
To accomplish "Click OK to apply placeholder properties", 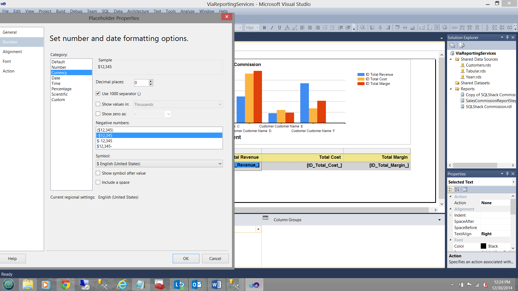I will [186, 258].
